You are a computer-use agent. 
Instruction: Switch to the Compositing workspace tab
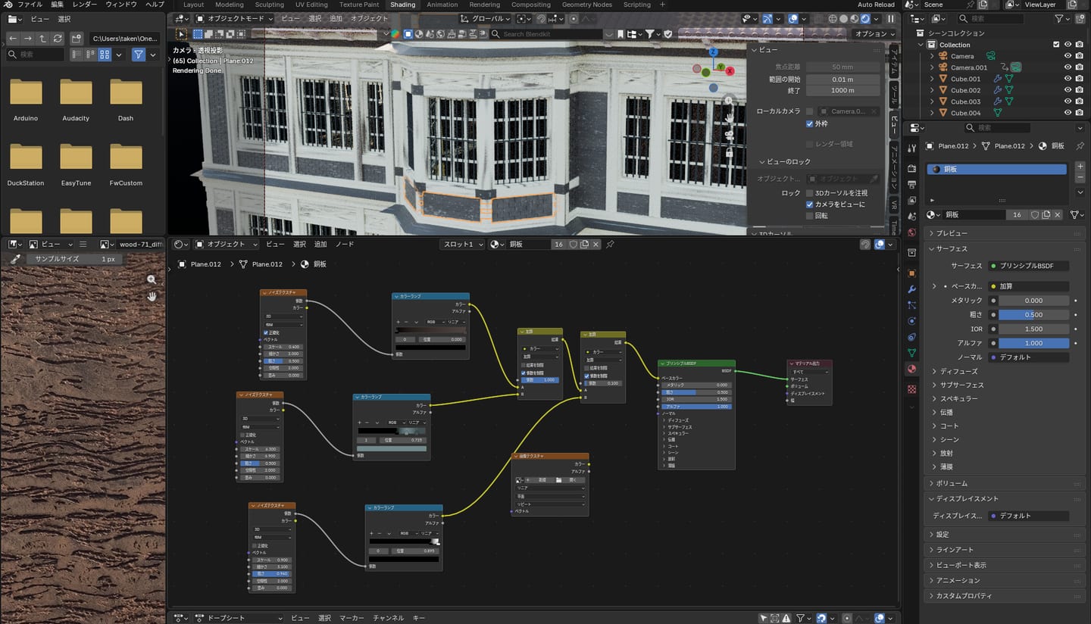pos(530,5)
